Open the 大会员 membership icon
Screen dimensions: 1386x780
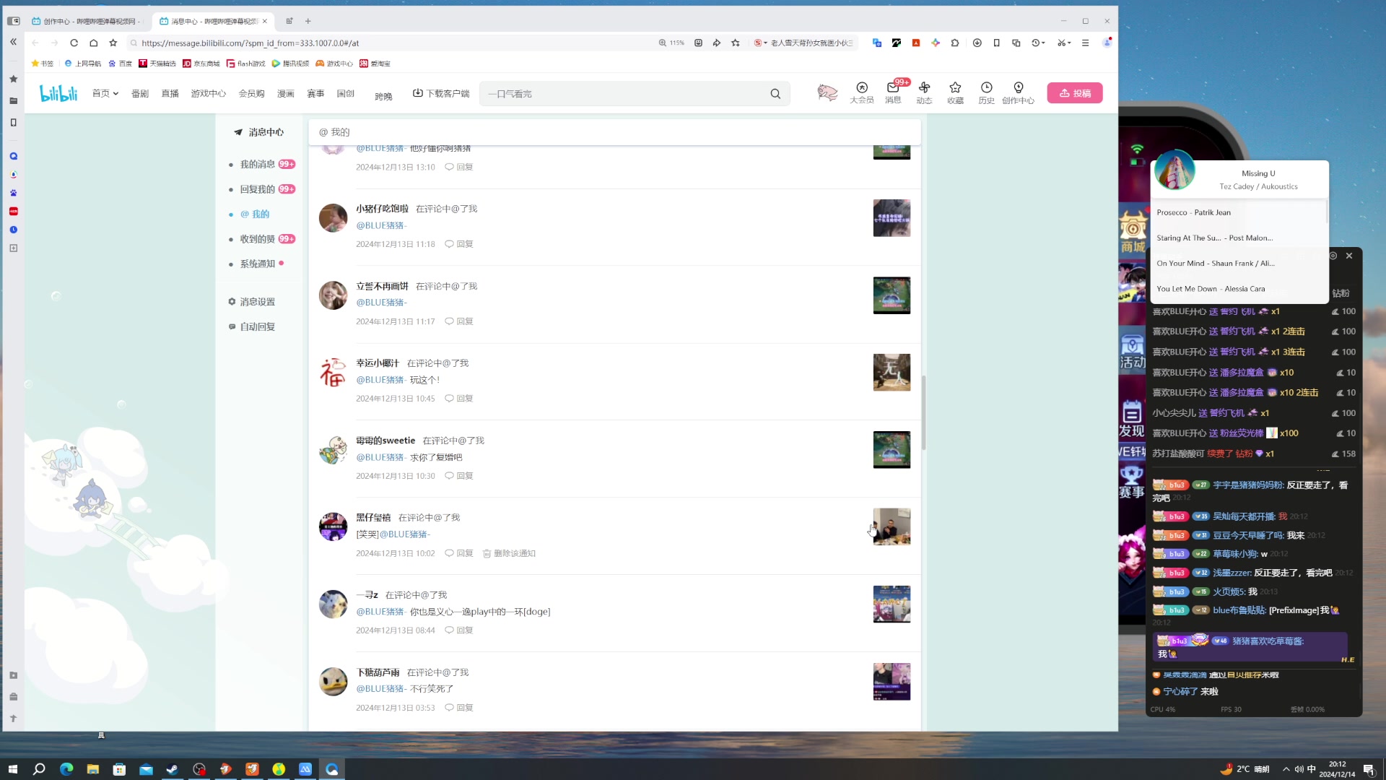(862, 92)
